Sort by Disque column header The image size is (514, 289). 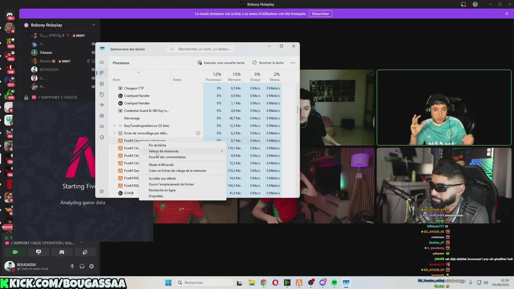252,77
